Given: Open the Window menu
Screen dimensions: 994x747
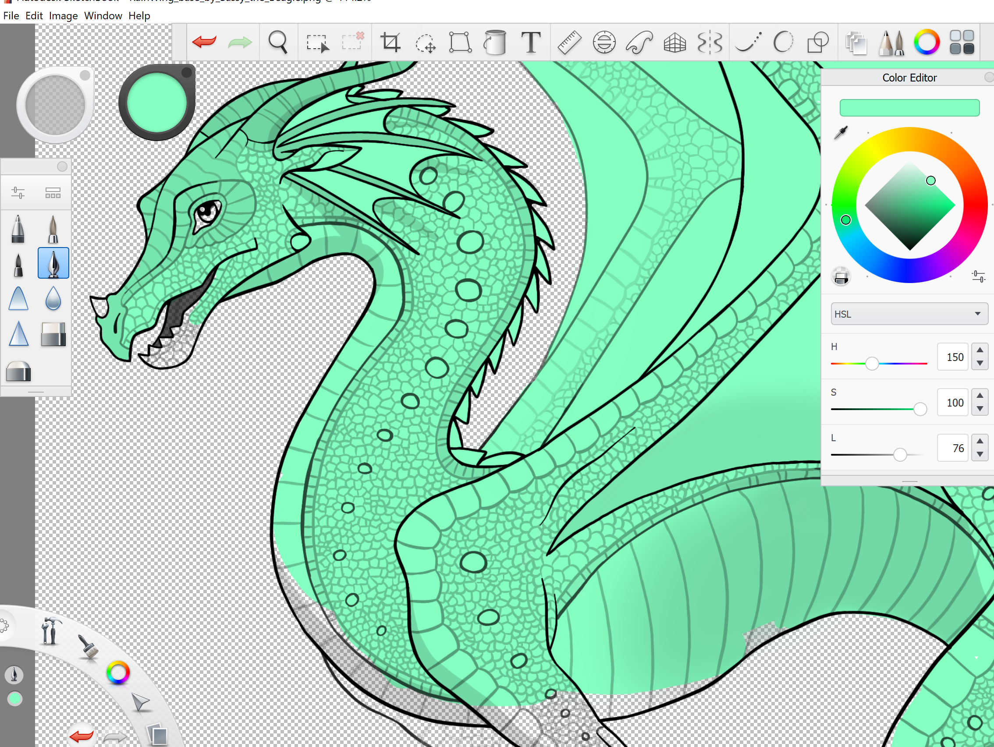Looking at the screenshot, I should (103, 16).
